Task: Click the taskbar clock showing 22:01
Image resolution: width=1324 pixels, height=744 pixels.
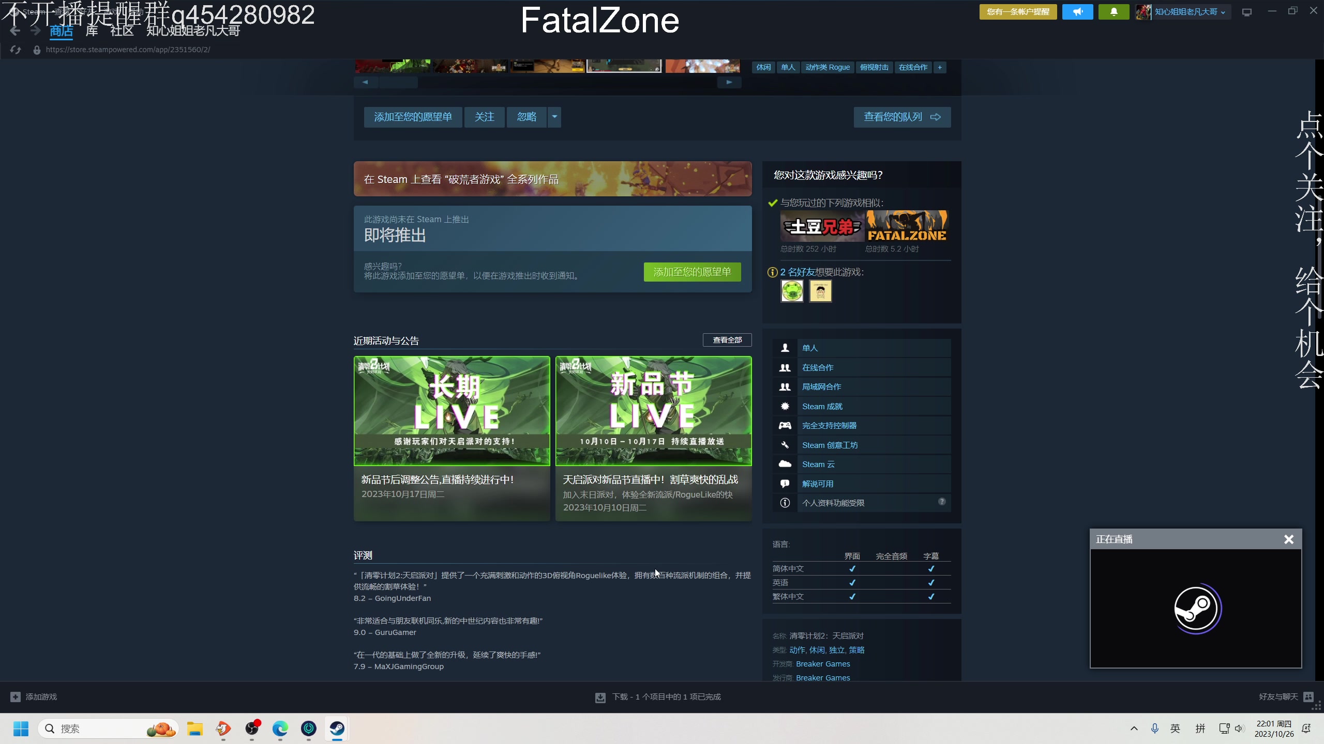Action: (1274, 729)
